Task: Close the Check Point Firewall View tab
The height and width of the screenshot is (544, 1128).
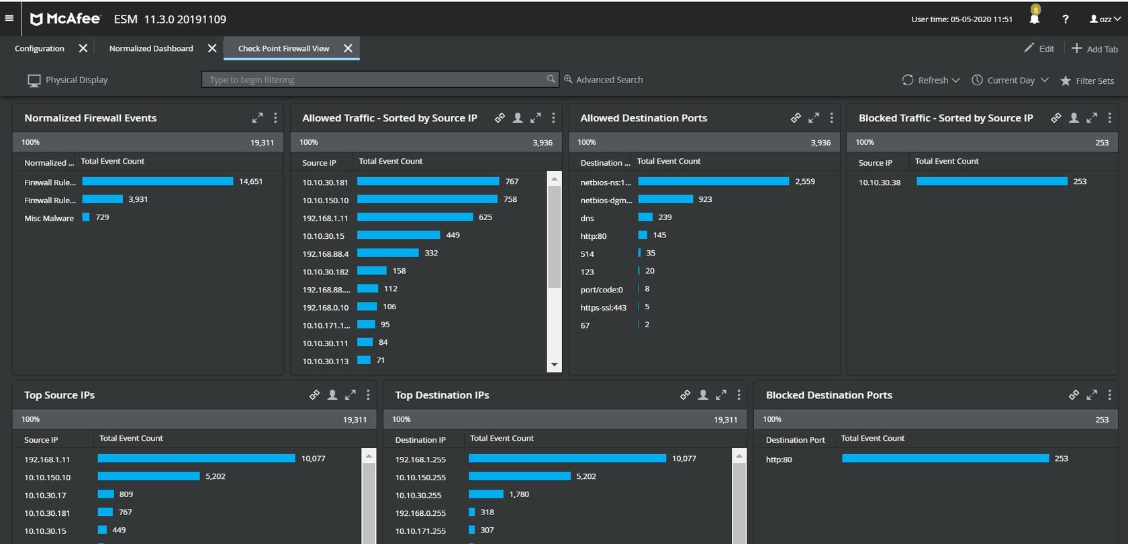Action: pyautogui.click(x=348, y=48)
